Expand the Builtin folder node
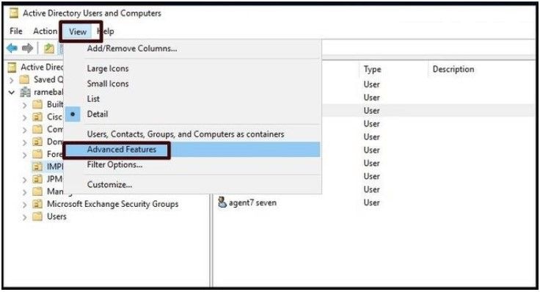Screen dimensions: 540x292 pos(24,105)
